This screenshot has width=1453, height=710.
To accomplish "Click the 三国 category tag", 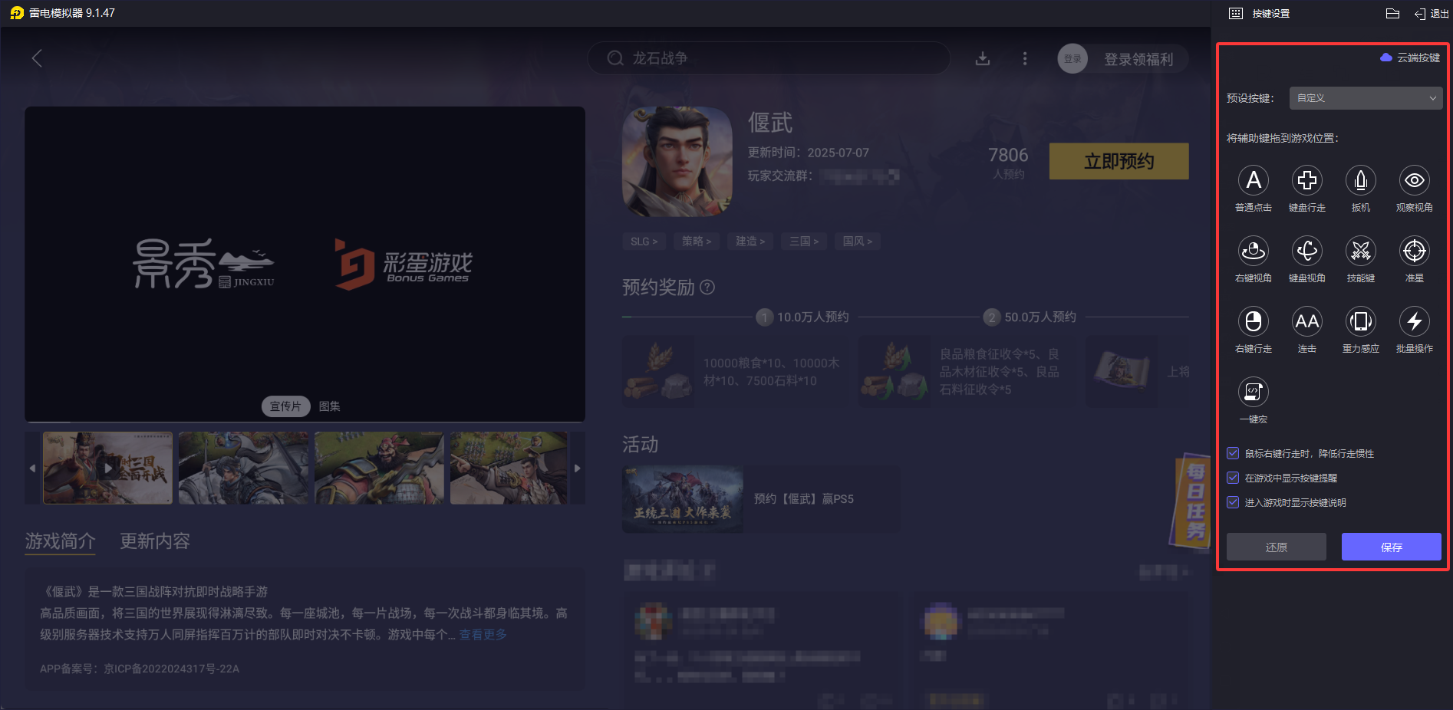I will (804, 241).
